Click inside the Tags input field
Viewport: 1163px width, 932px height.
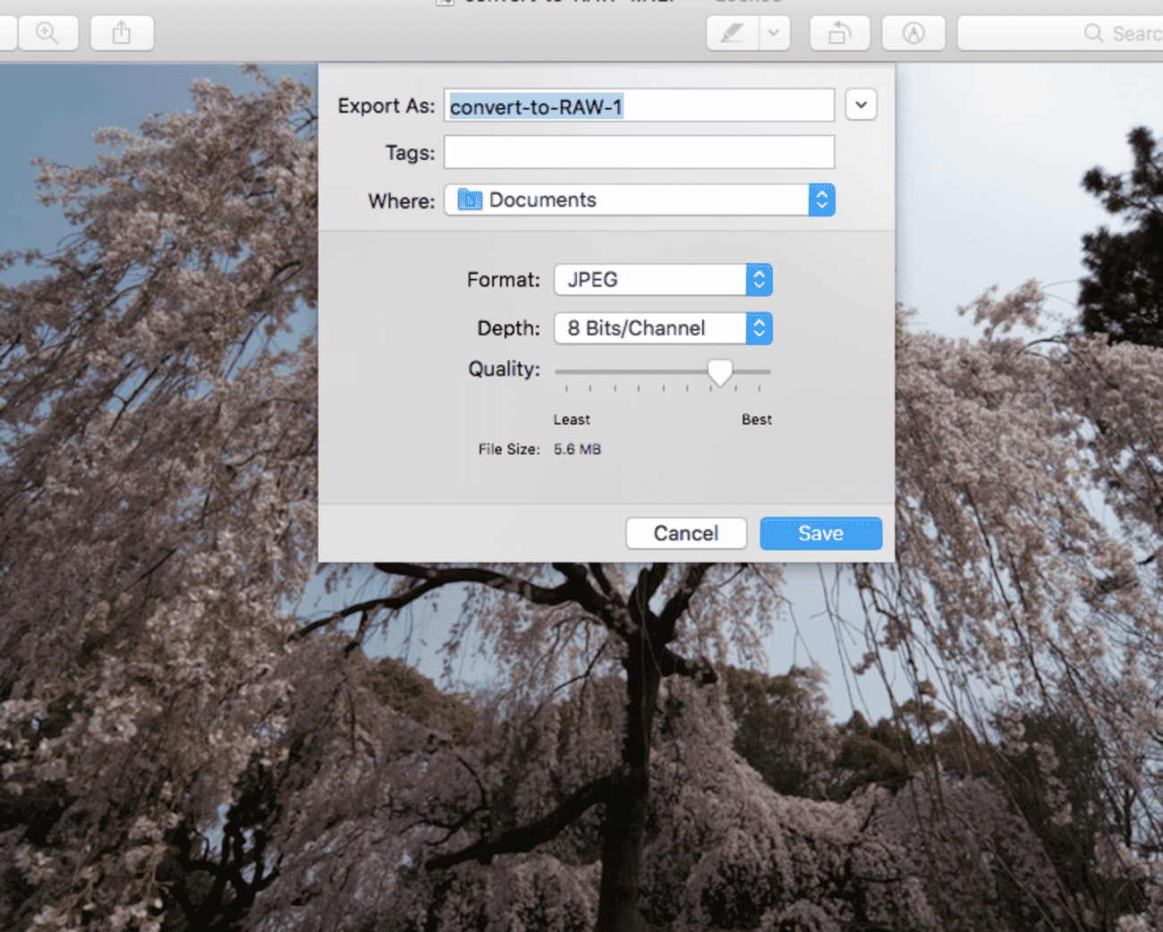[638, 152]
